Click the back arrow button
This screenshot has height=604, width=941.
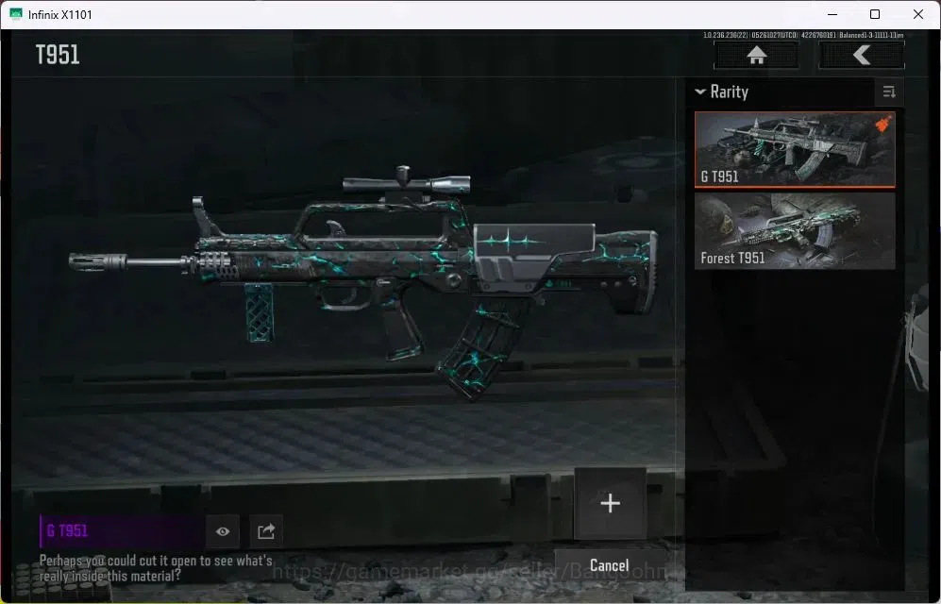click(x=862, y=55)
